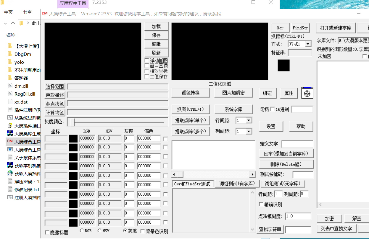The image size is (369, 239).
Task: Click the 插件注册IP file icon
Action: 10,110
